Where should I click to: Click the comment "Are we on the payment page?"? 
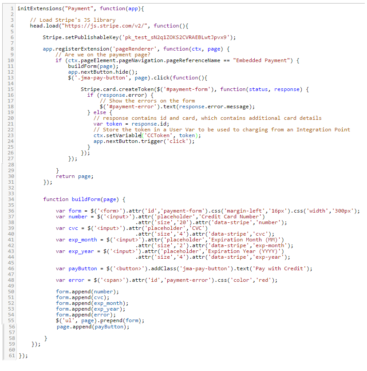click(103, 55)
